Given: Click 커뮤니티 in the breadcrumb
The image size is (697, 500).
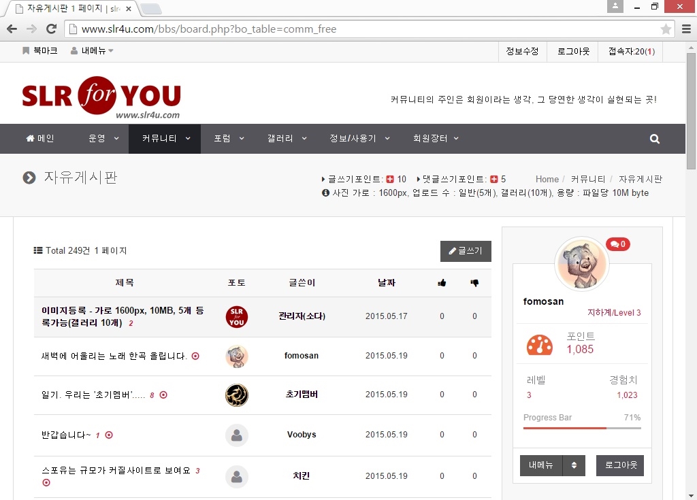Looking at the screenshot, I should [587, 179].
